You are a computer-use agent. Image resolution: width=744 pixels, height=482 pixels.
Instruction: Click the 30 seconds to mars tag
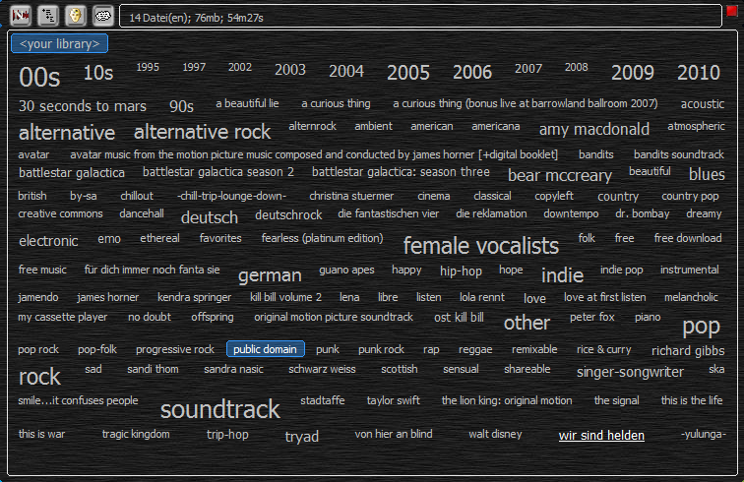point(82,106)
